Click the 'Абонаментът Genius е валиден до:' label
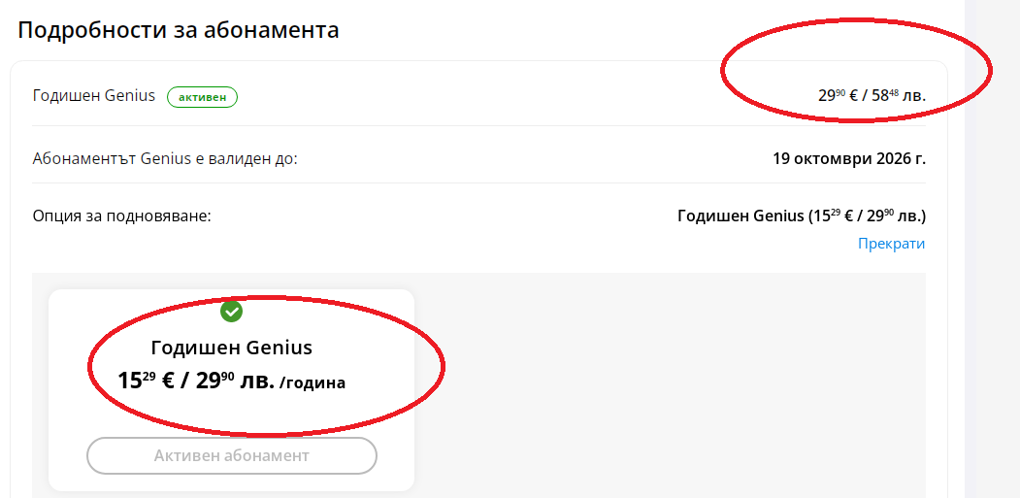This screenshot has height=498, width=1020. (x=165, y=157)
